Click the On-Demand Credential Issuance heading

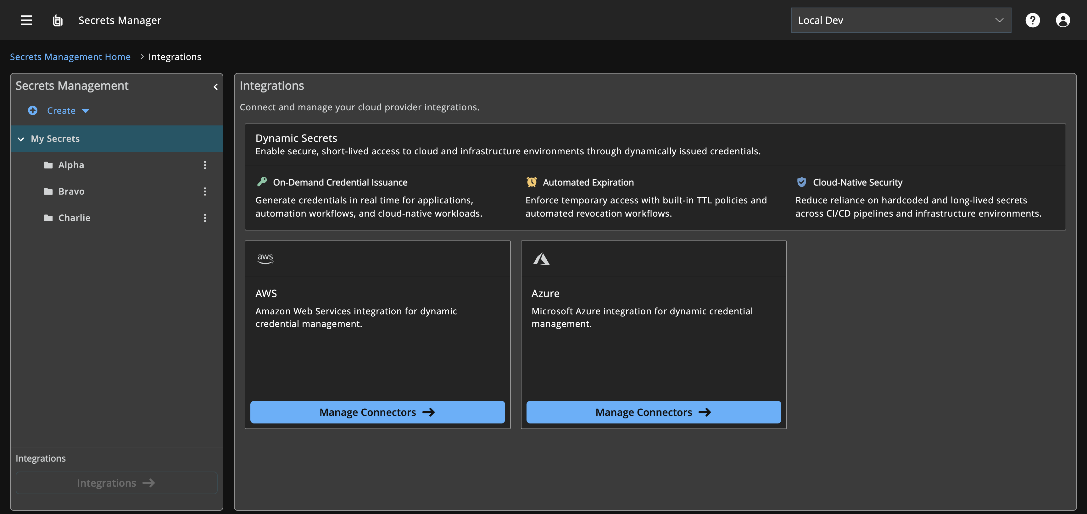[340, 182]
